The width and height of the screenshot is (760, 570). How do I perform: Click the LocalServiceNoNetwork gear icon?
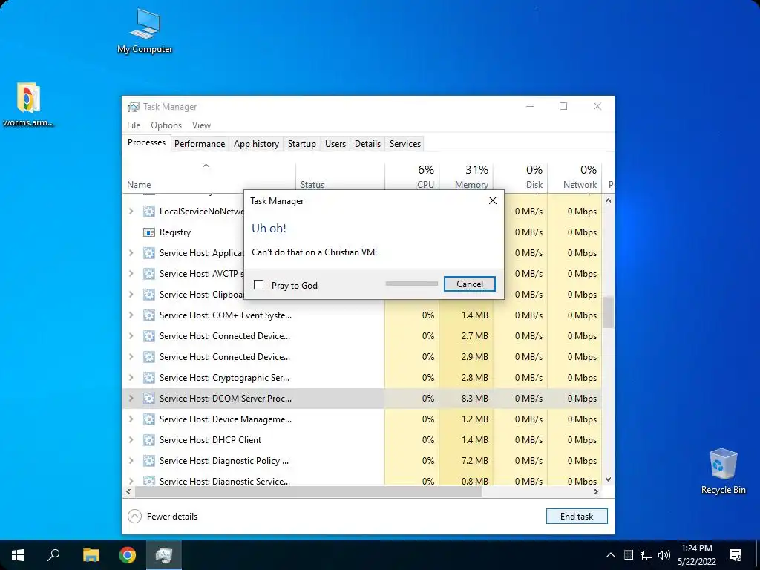click(148, 212)
